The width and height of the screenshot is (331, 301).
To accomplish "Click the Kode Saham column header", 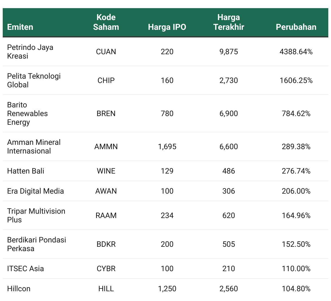I will tap(106, 22).
